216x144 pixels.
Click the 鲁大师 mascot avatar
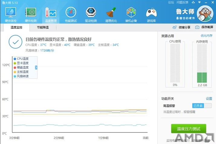coord(205,14)
